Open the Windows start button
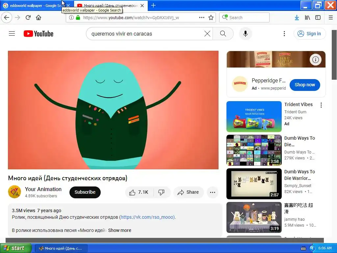 15,248
